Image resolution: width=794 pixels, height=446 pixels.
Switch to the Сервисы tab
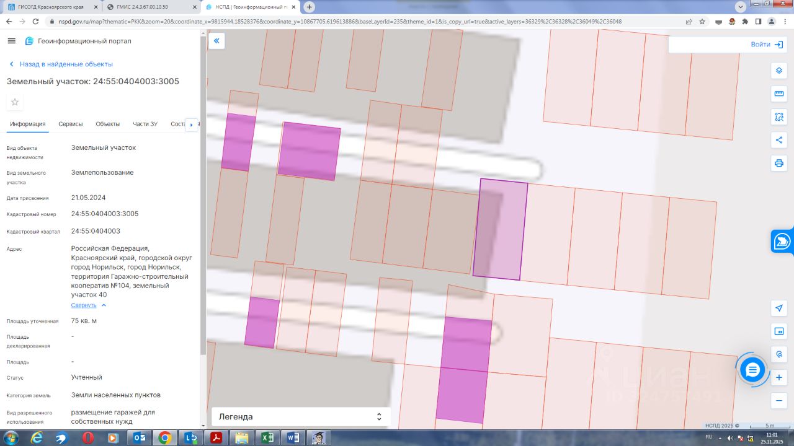(71, 124)
